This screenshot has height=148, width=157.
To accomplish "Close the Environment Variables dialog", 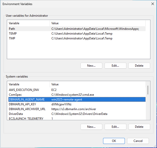I will tap(152, 4).
